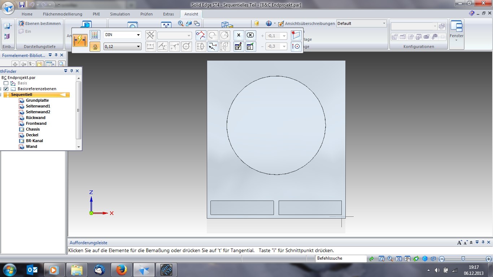493x277 pixels.
Task: Toggle the orange dimension lock icon
Action: [x=95, y=47]
